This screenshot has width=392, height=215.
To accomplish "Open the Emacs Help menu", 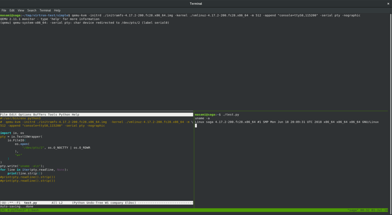I will [x=76, y=114].
